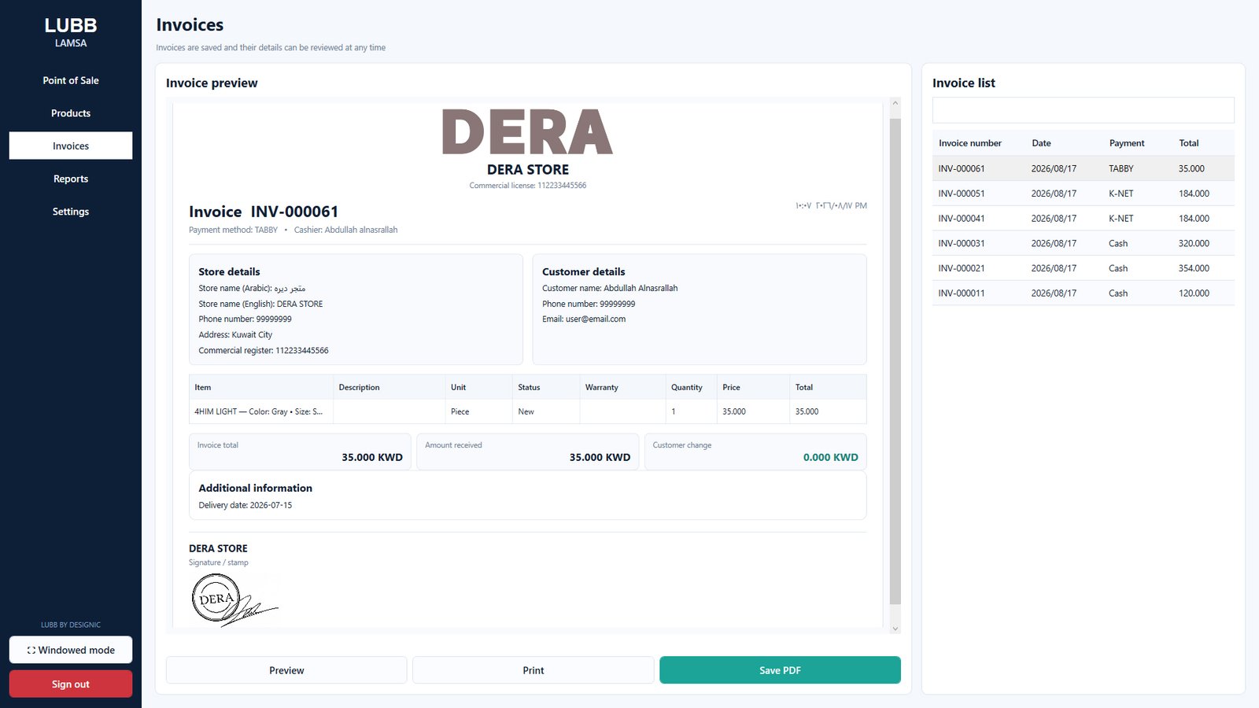Click the TABBY payment cell for INV-000061
The image size is (1259, 708).
(1121, 168)
